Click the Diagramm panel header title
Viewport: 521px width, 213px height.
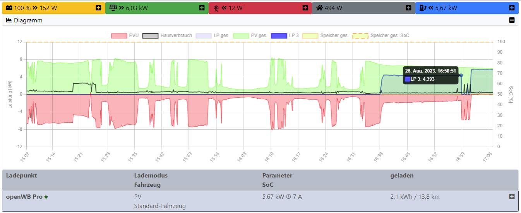tap(28, 20)
